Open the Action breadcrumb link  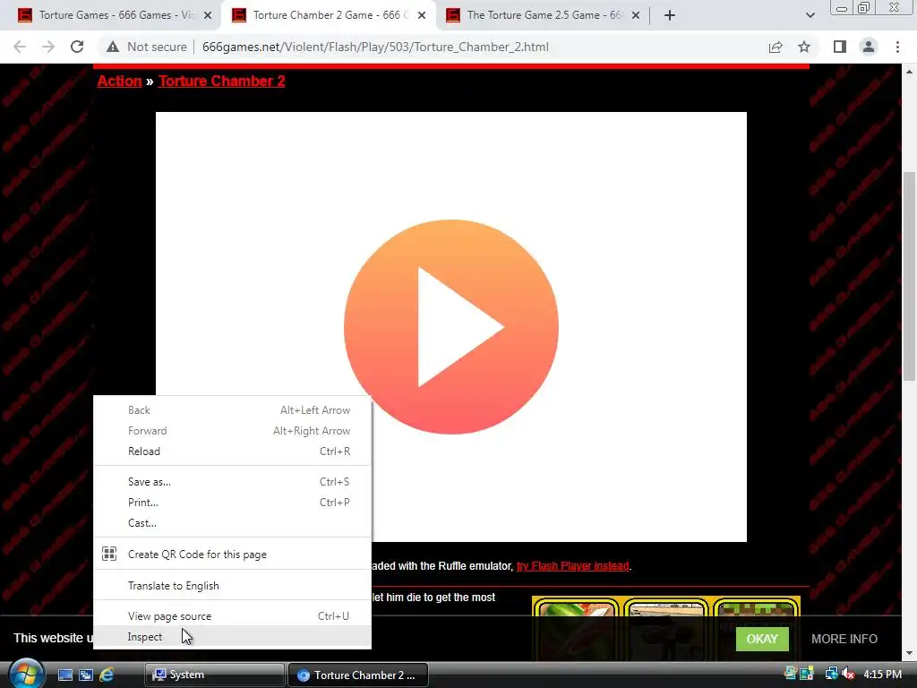coord(119,81)
